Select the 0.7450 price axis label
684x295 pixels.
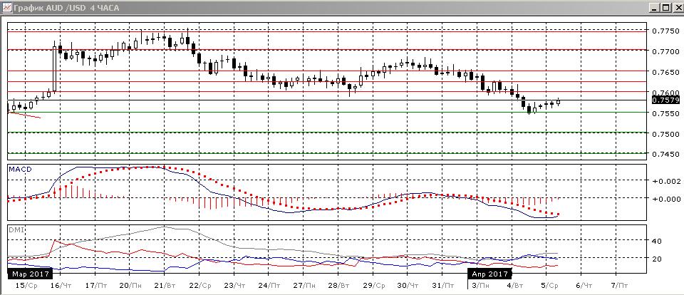pos(665,154)
